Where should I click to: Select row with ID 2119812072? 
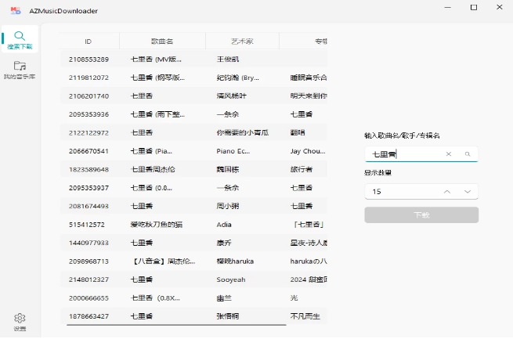coord(193,78)
